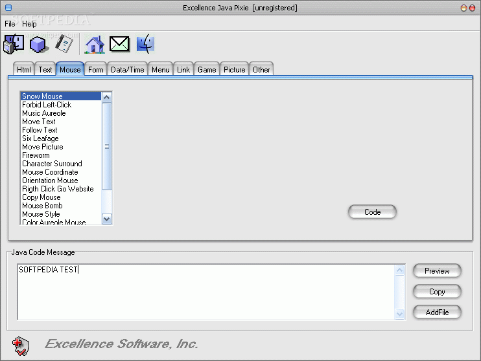
Task: Switch to the Text tab
Action: coord(45,69)
